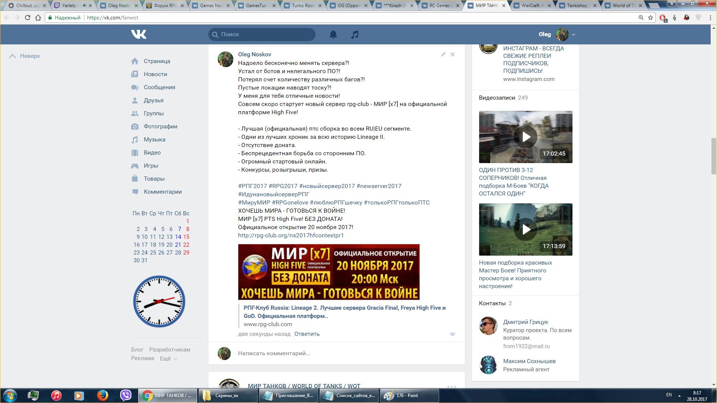Screen dimensions: 717x403
Task: Click Ответить under the post
Action: (307, 334)
